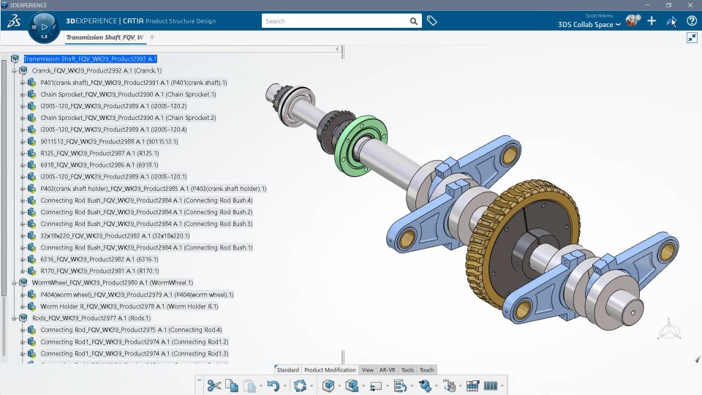
Task: Select Chain Sprocket.1 tree item
Action: (x=128, y=94)
